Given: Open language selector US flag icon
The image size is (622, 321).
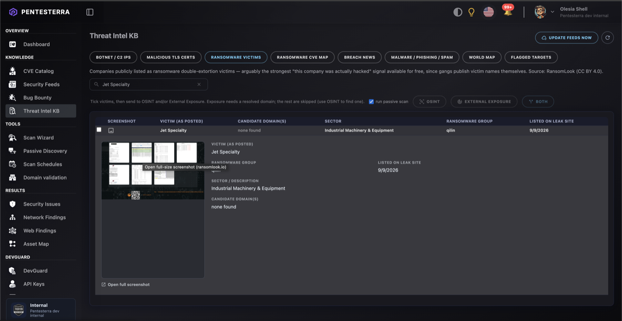Looking at the screenshot, I should pyautogui.click(x=489, y=12).
